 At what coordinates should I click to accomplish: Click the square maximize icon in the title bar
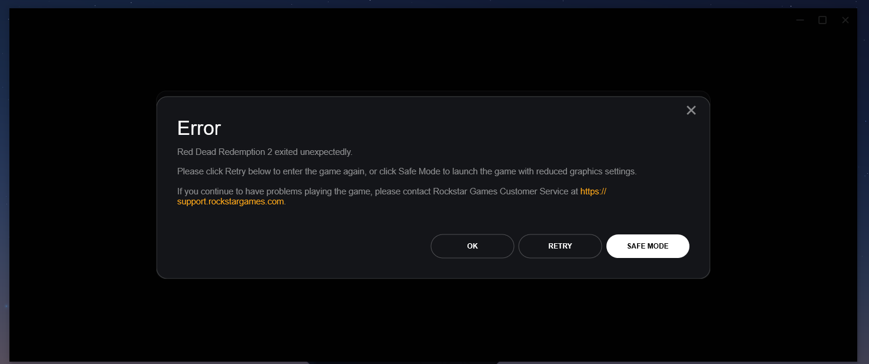point(822,20)
